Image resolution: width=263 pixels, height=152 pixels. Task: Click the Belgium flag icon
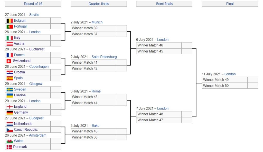[x=10, y=21]
